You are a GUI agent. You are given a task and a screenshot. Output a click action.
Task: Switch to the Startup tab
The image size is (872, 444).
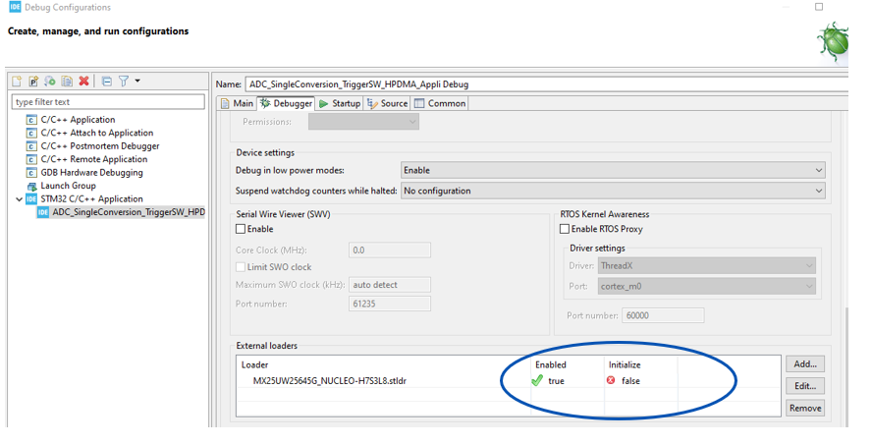[340, 103]
